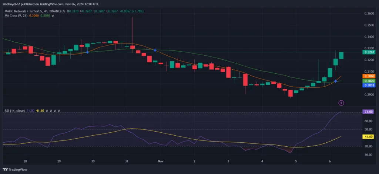Click the blue cross marker after Oct 31
This screenshot has height=174, width=379.
pos(155,50)
